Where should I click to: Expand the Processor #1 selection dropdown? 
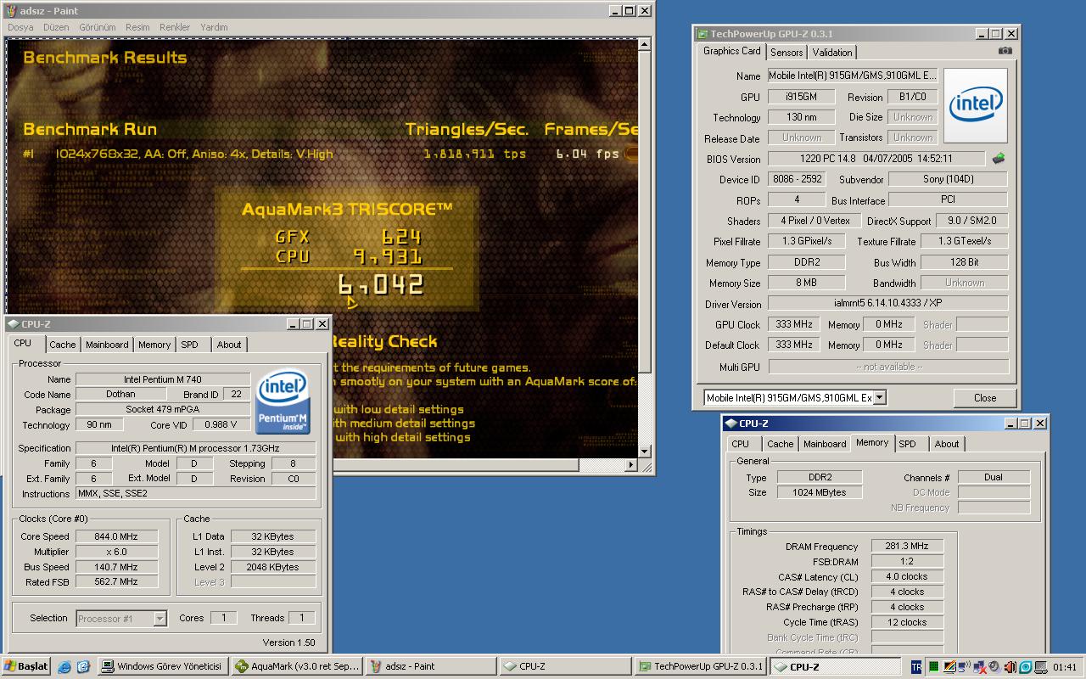[160, 619]
